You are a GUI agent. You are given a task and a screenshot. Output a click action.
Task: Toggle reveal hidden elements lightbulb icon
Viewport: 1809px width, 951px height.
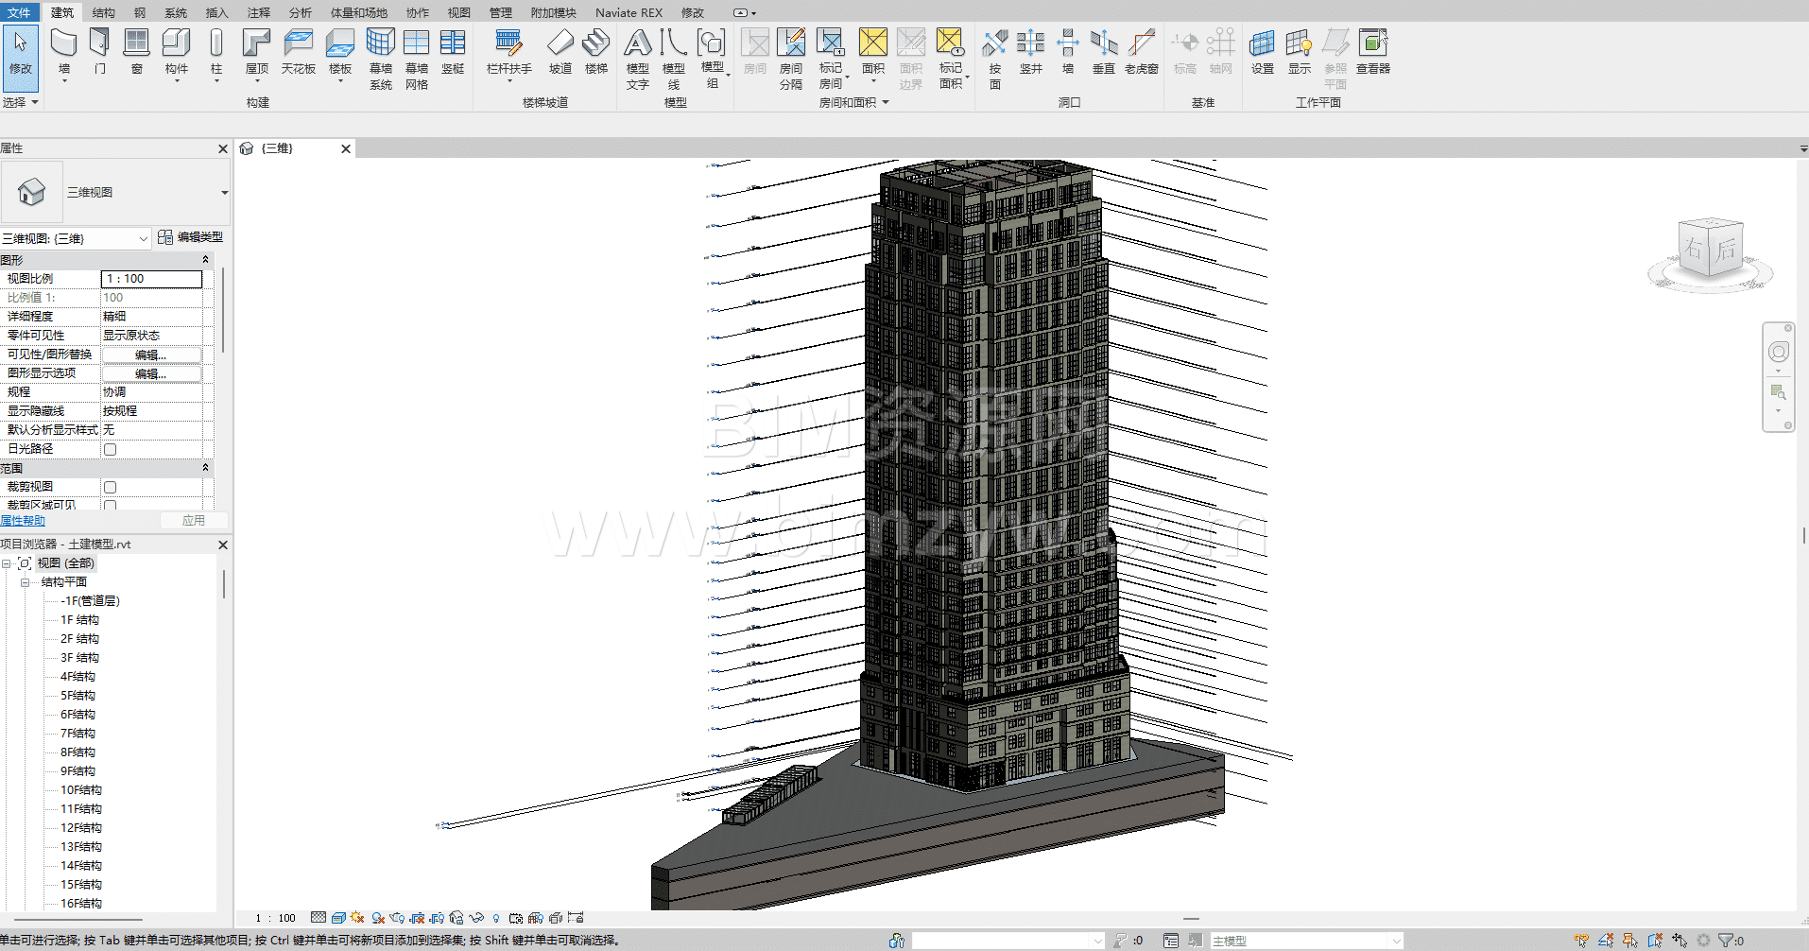496,918
